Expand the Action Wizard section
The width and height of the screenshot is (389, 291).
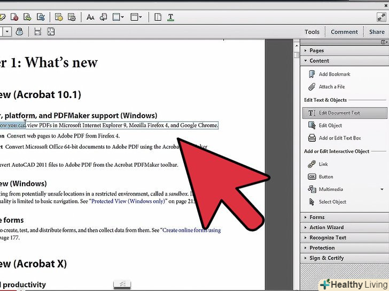[344, 228]
